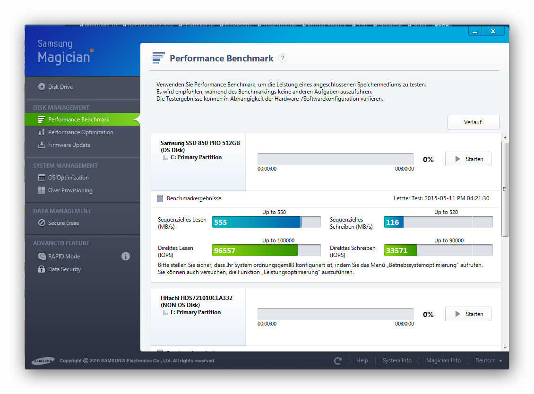This screenshot has height=394, width=534.
Task: Open the Verlauf history button
Action: click(474, 122)
